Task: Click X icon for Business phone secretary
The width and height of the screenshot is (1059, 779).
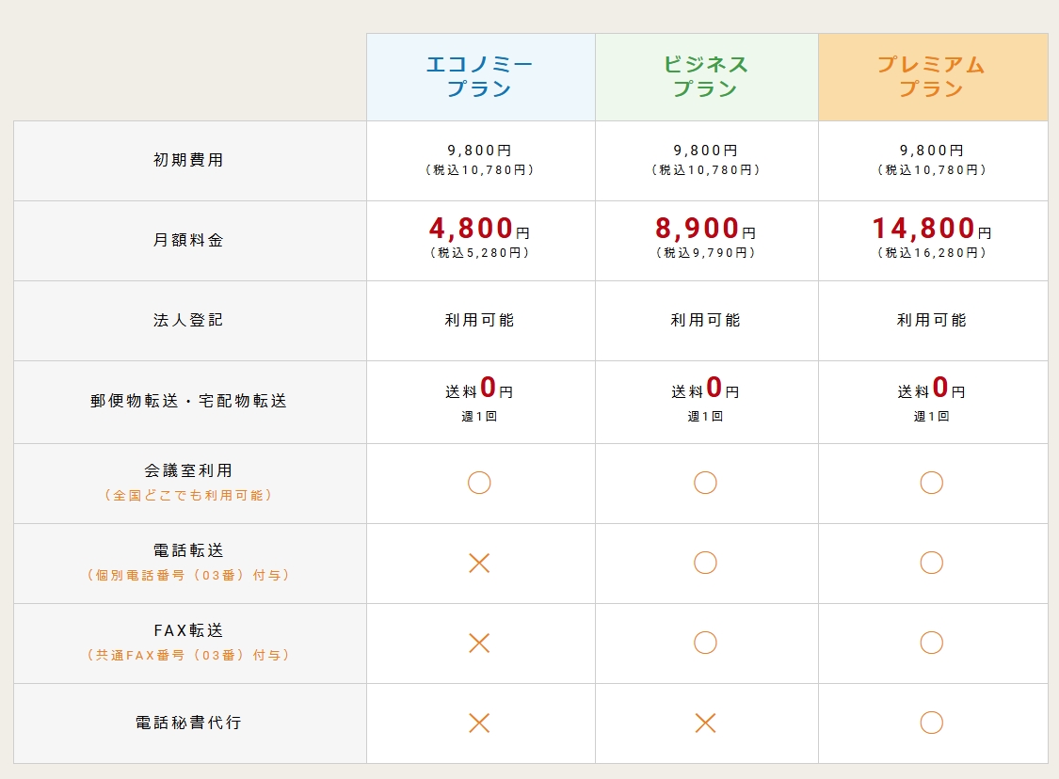Action: click(x=705, y=723)
